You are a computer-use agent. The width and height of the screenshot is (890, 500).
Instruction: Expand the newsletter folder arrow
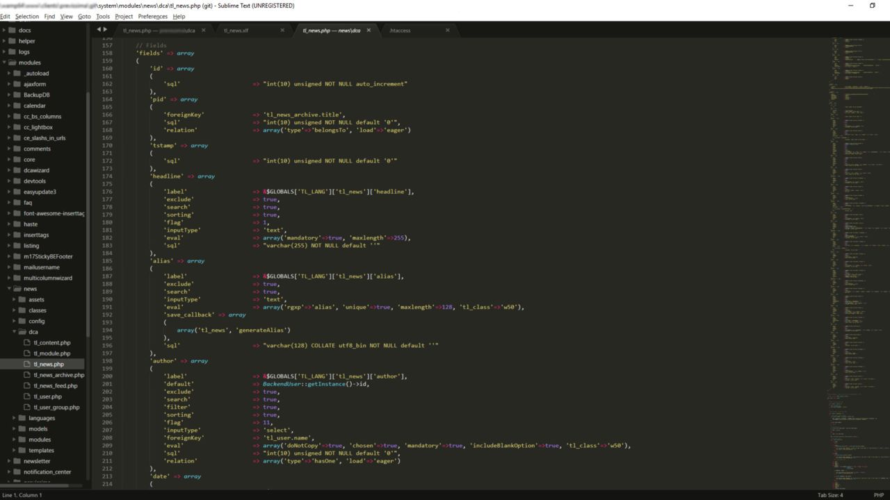pyautogui.click(x=9, y=461)
